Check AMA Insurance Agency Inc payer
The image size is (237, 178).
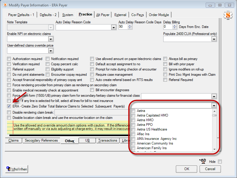click(x=133, y=139)
